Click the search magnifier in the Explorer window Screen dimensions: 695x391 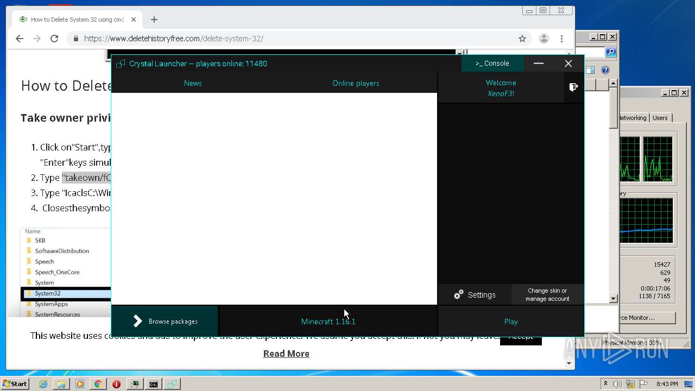(x=611, y=52)
